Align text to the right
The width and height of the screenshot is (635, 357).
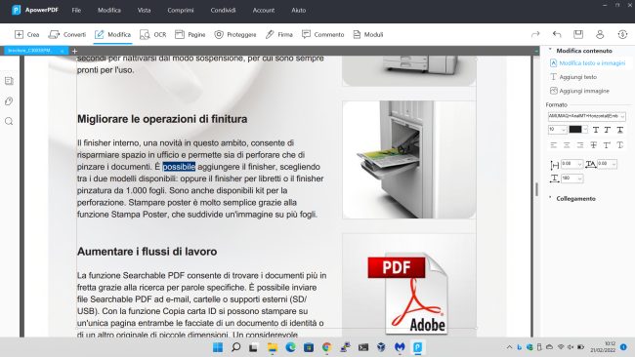coord(580,145)
